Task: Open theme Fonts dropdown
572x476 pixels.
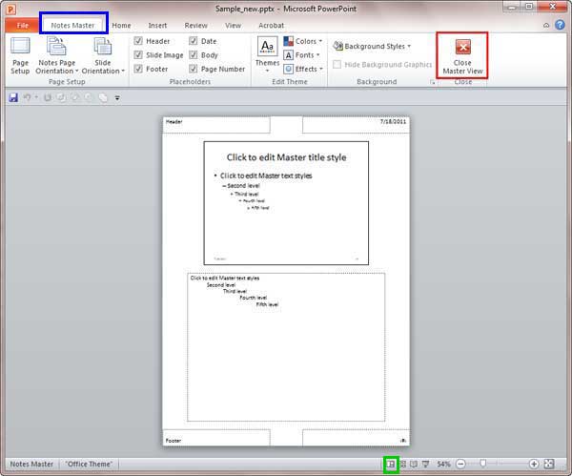Action: click(301, 55)
